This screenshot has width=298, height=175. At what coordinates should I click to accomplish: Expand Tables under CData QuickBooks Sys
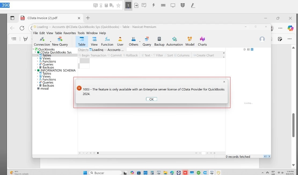point(37,55)
